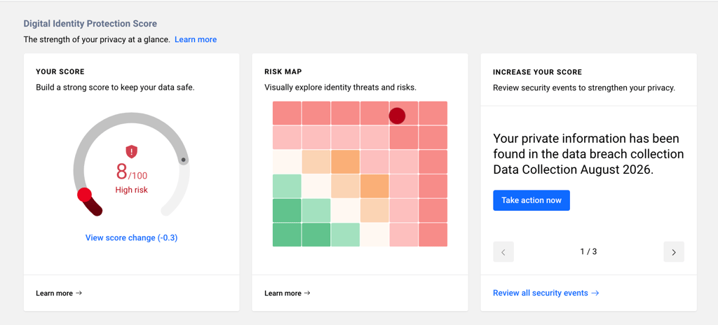Click the data breach collection message text
This screenshot has height=325, width=718.
(x=588, y=154)
